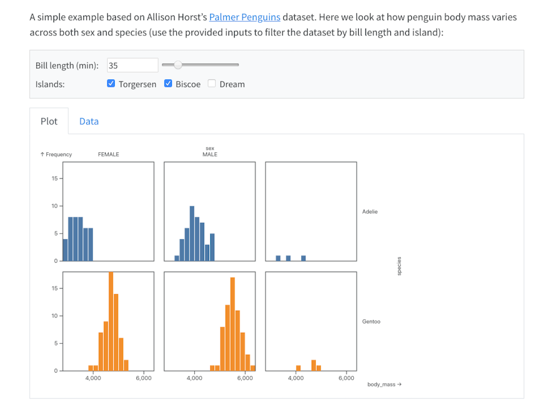
Task: Click the Bill length minimum number field
Action: click(132, 65)
